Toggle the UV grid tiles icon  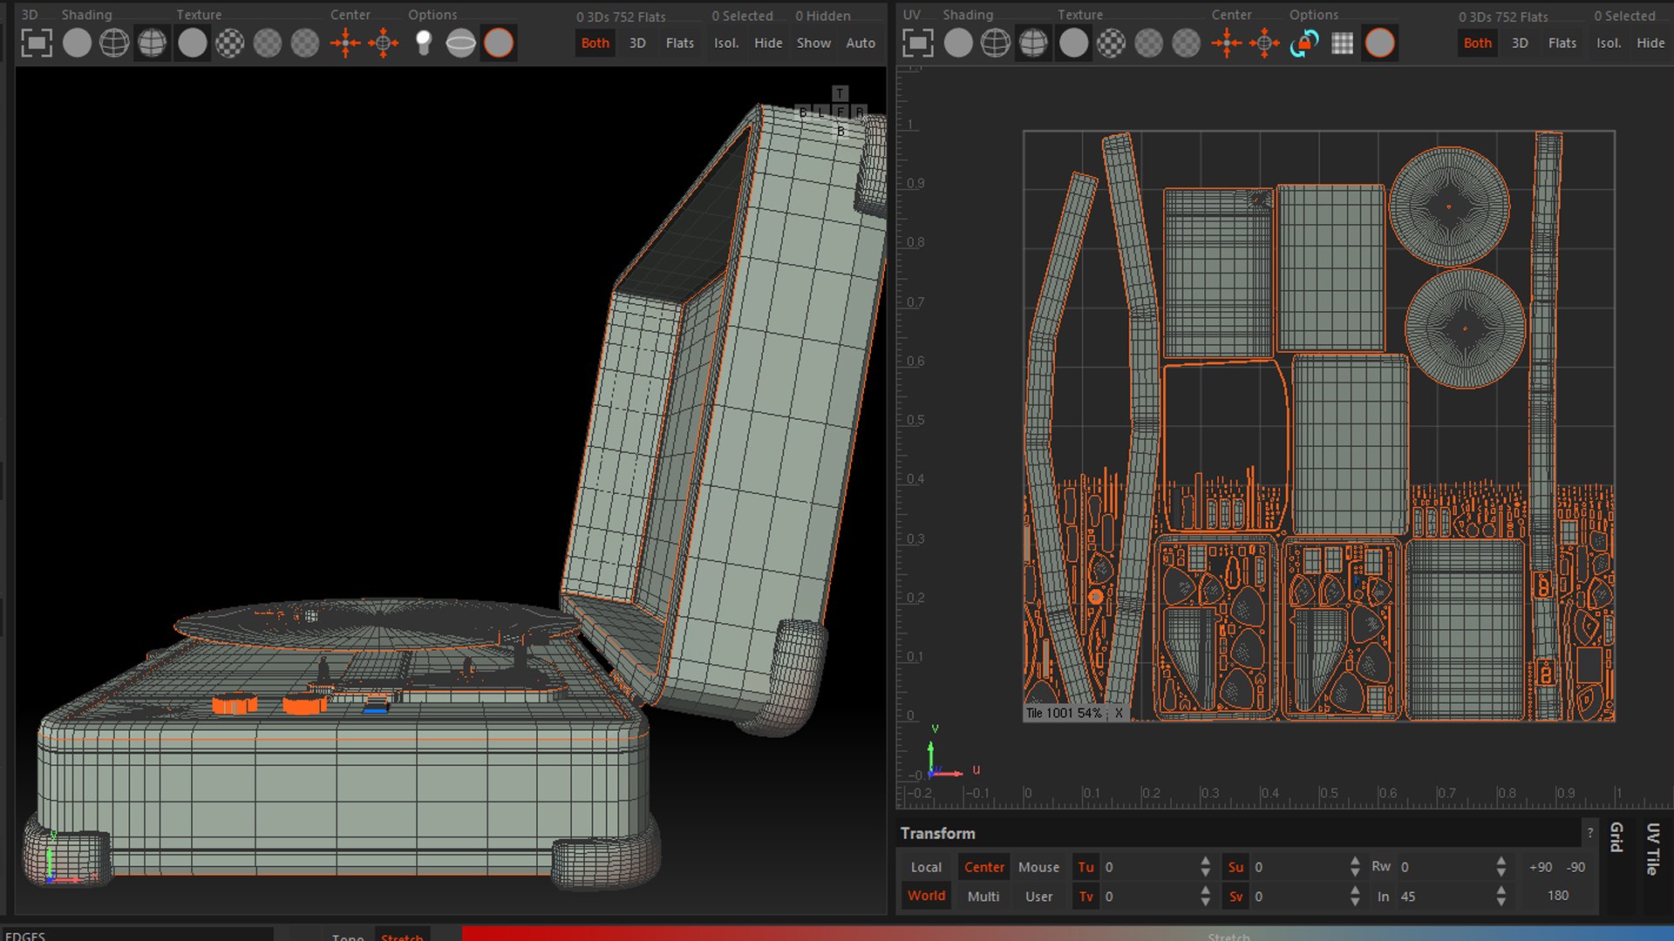click(x=1342, y=43)
